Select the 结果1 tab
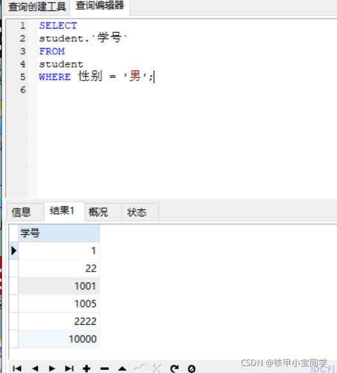This screenshot has height=373, width=337. [x=62, y=211]
